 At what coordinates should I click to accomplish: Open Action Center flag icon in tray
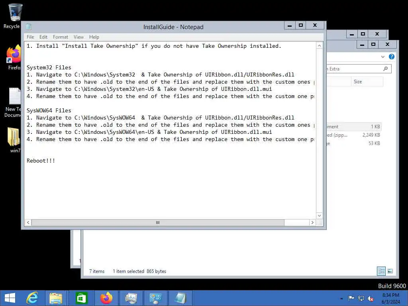pos(351,298)
